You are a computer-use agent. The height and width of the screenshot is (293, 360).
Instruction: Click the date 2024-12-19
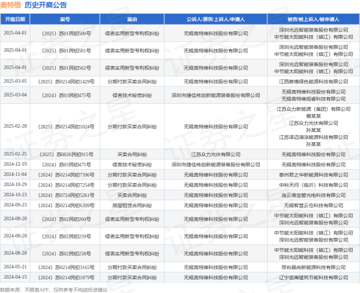(15, 164)
